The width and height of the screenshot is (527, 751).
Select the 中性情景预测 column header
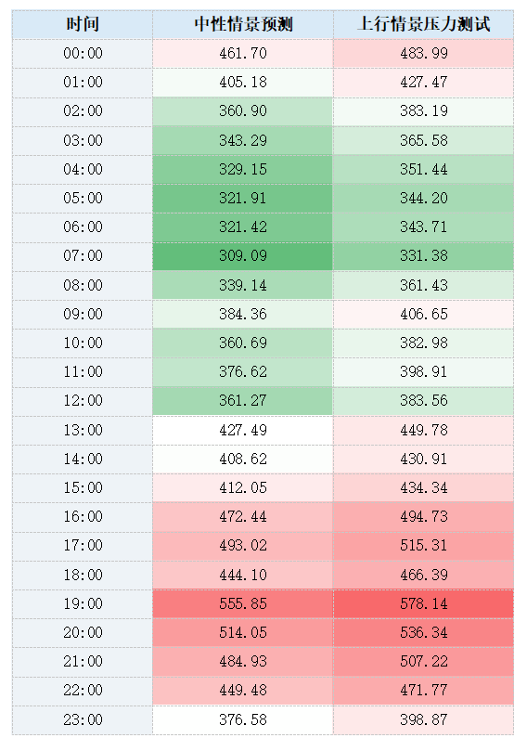[x=243, y=24]
